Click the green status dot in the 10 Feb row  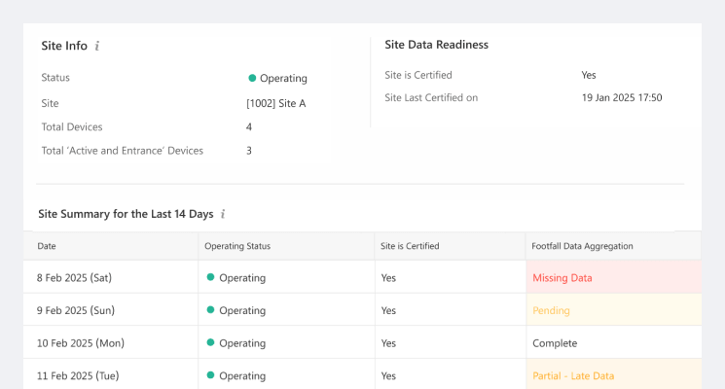(210, 343)
